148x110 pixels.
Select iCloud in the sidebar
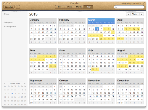coord(7,14)
